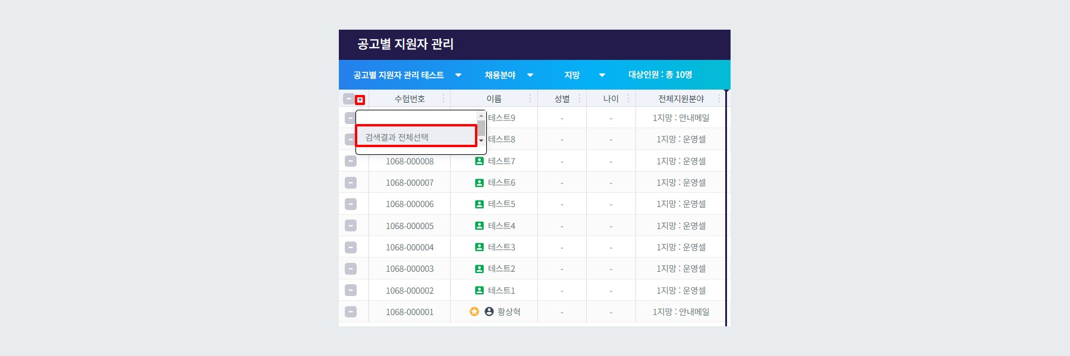This screenshot has width=1070, height=356.
Task: Open the 이름 column options dots
Action: (530, 98)
